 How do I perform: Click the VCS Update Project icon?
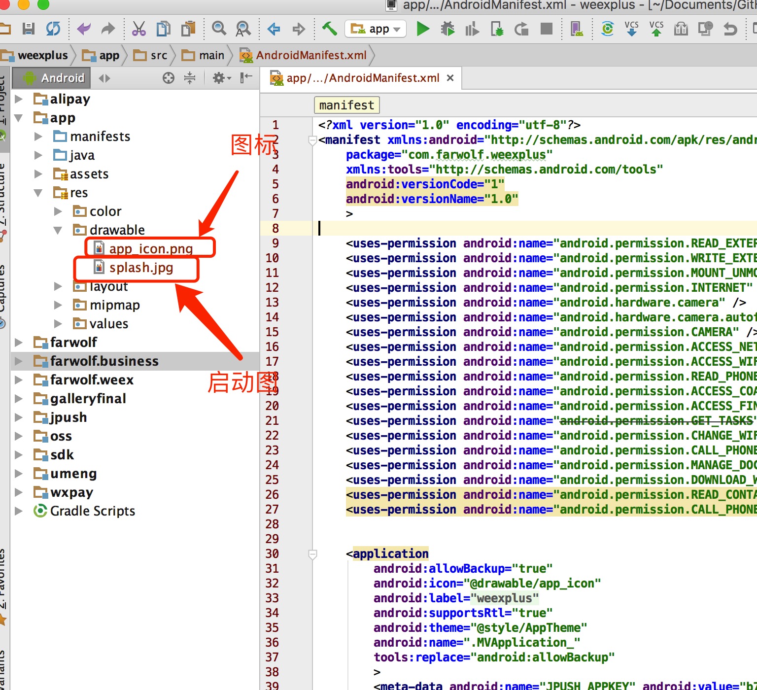click(x=631, y=29)
